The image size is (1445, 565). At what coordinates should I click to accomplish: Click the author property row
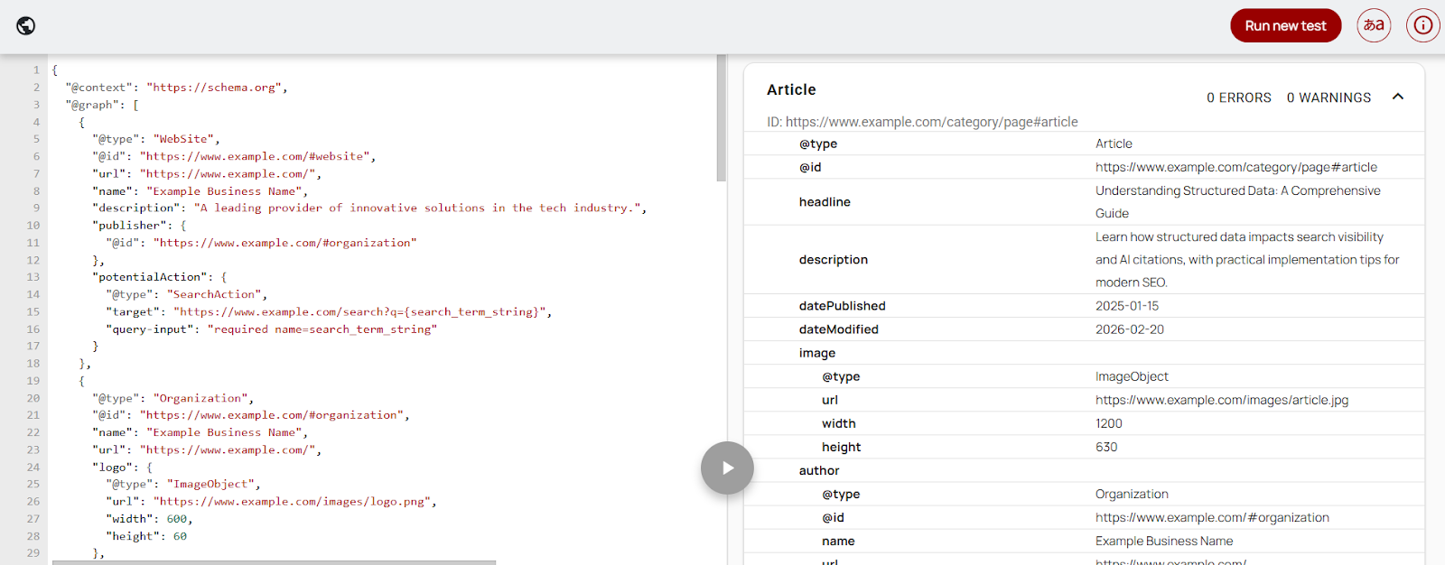tap(1084, 470)
